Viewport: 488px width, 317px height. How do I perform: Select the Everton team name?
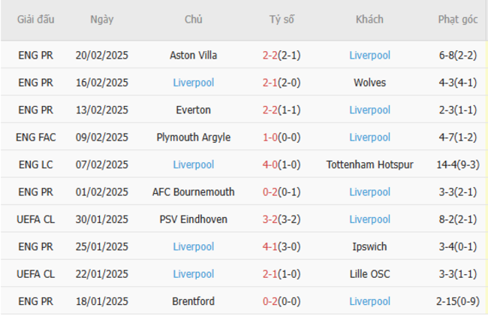coord(193,110)
